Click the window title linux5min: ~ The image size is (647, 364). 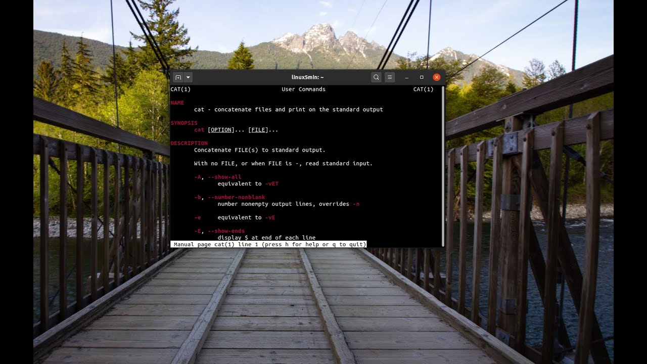coord(308,77)
